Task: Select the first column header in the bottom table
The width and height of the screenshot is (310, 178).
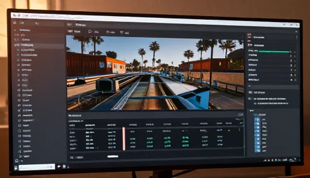Action: [72, 125]
